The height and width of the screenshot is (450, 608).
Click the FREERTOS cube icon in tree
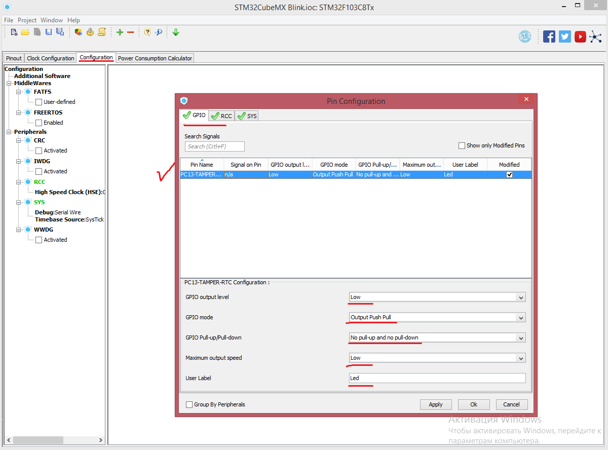click(28, 113)
